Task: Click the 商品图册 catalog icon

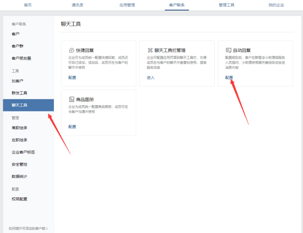Action: (72, 100)
